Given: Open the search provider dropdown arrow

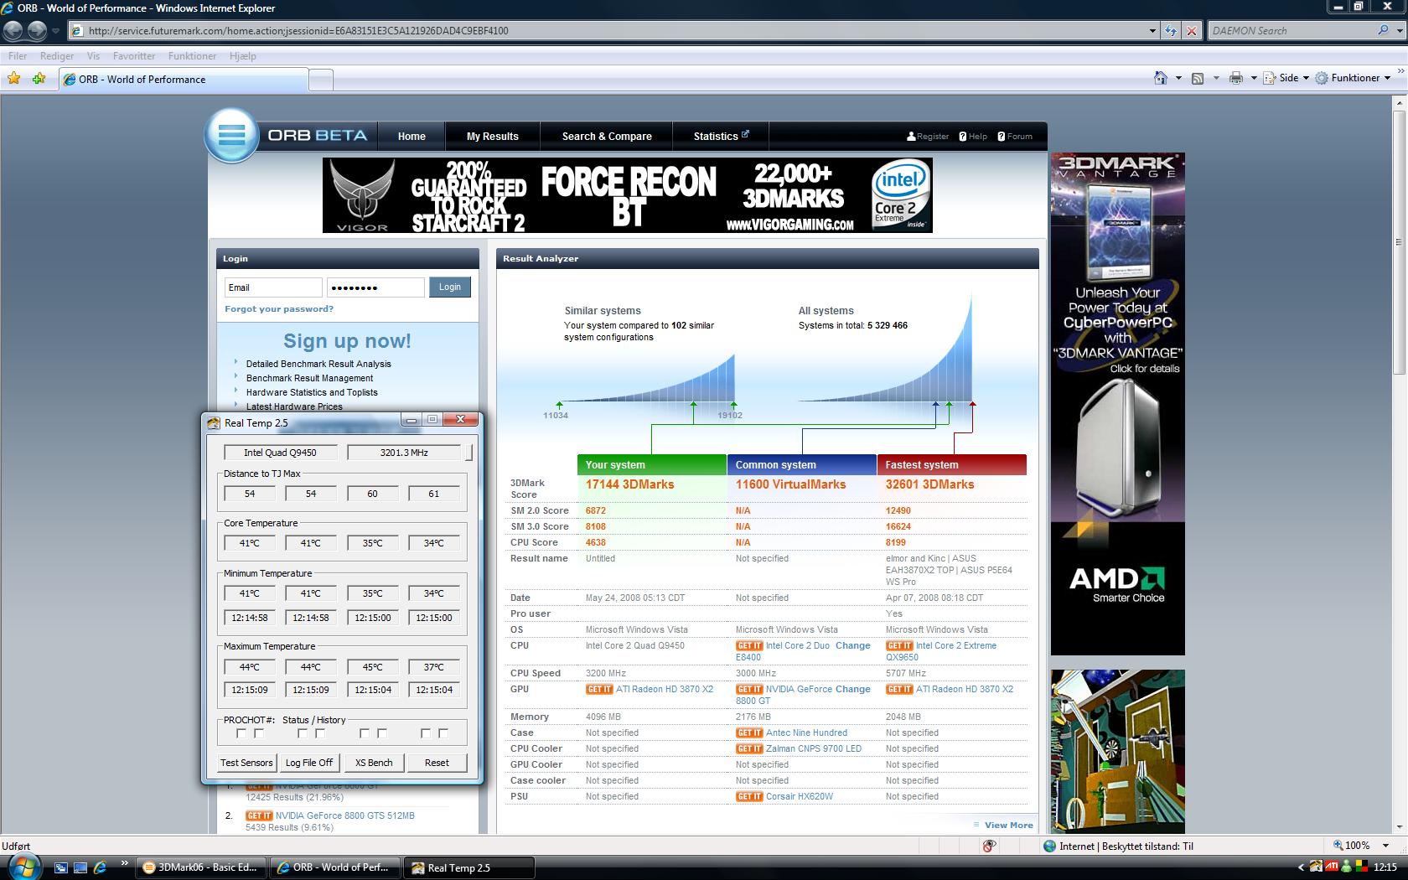Looking at the screenshot, I should 1399,30.
